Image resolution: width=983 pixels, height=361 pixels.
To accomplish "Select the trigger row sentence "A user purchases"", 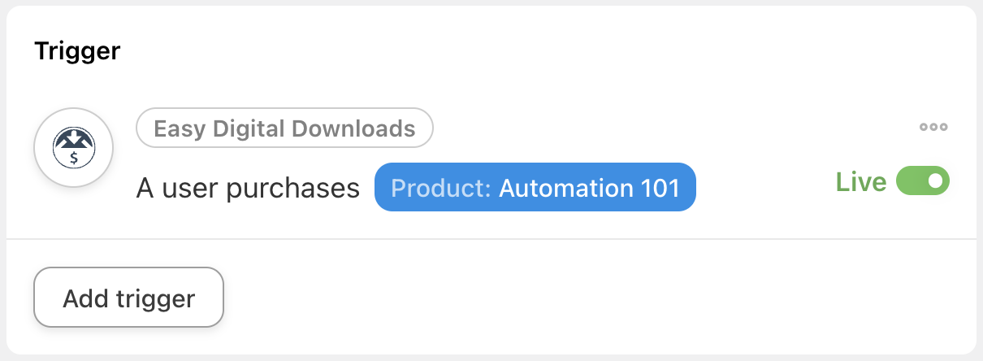I will tap(248, 189).
